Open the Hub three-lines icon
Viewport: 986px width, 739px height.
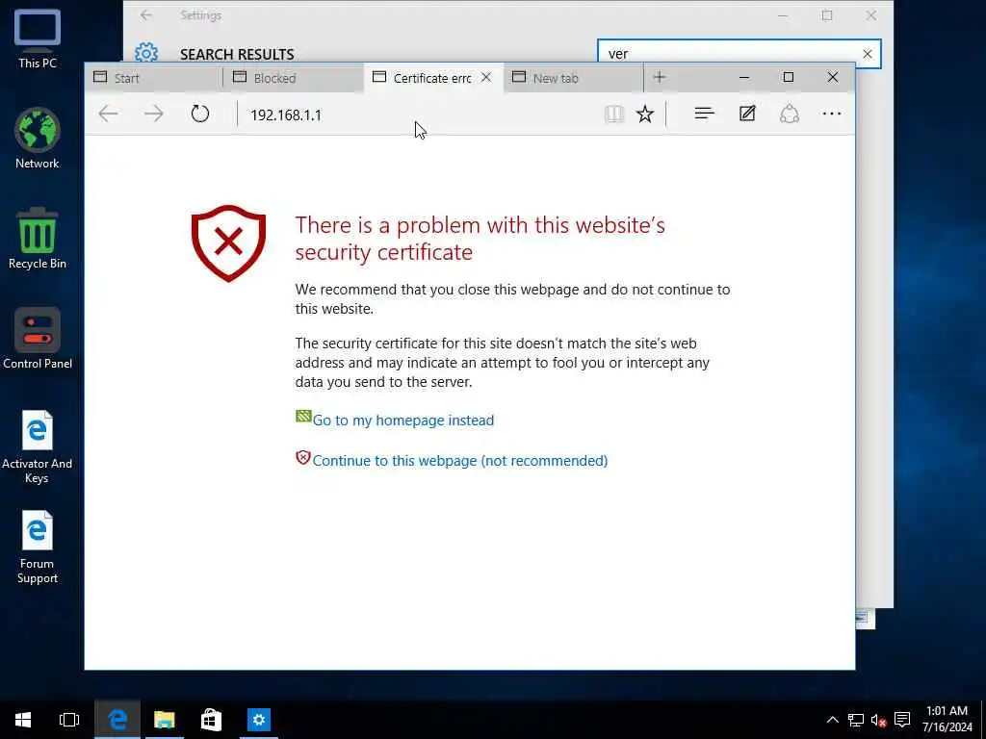pos(704,114)
